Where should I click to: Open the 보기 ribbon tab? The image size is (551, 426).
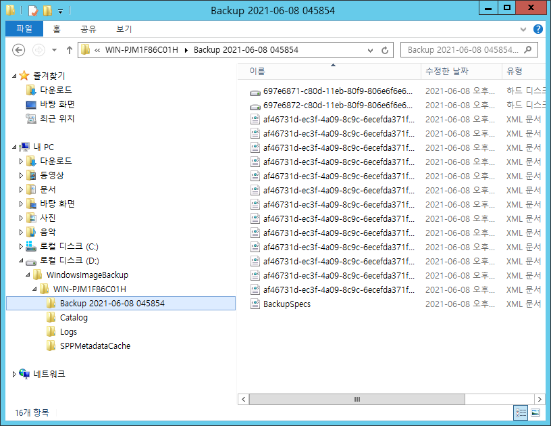click(124, 29)
